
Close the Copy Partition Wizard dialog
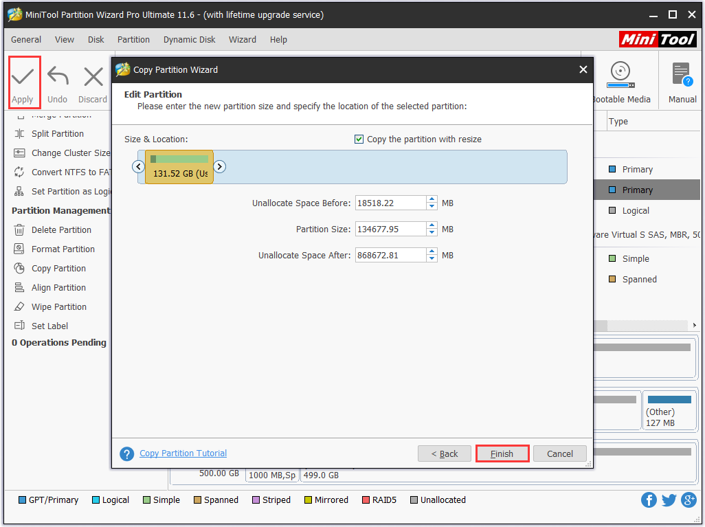[583, 69]
